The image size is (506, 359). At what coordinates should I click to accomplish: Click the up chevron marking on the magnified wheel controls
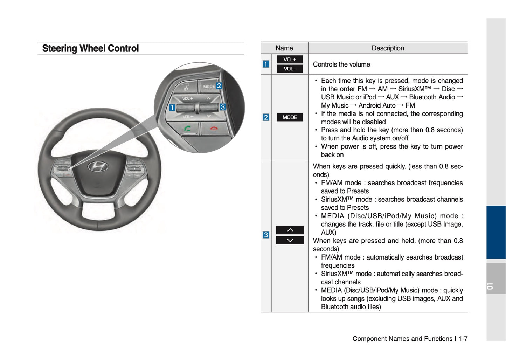[x=209, y=98]
